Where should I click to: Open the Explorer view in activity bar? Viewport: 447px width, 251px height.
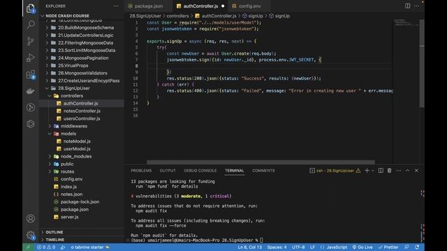coord(31,8)
